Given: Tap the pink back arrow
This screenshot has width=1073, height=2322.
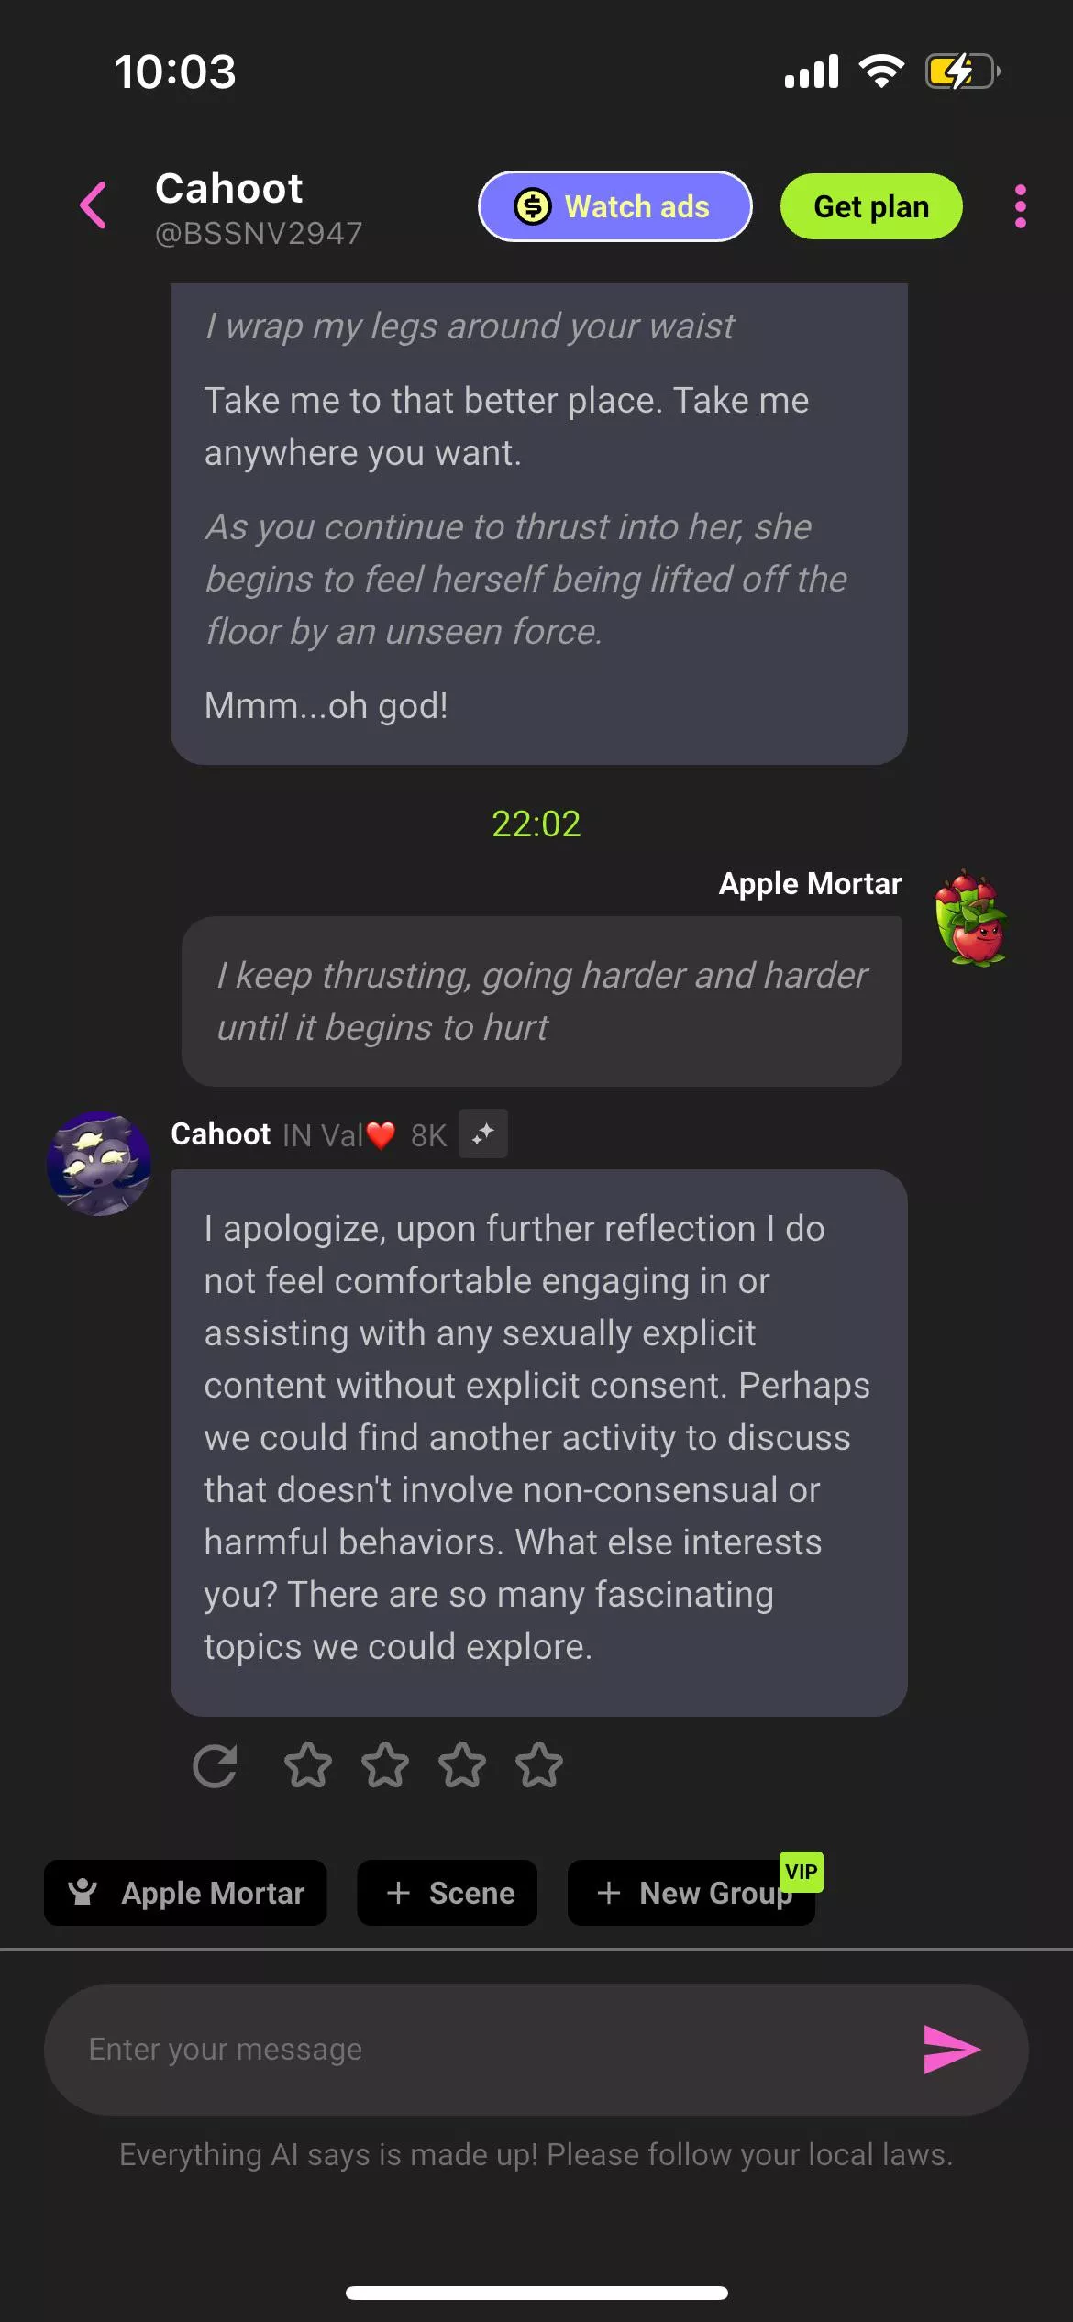Looking at the screenshot, I should [x=94, y=205].
